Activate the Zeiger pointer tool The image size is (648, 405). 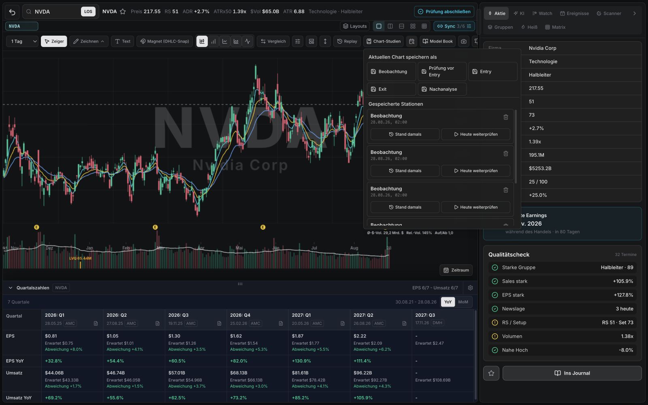coord(54,41)
